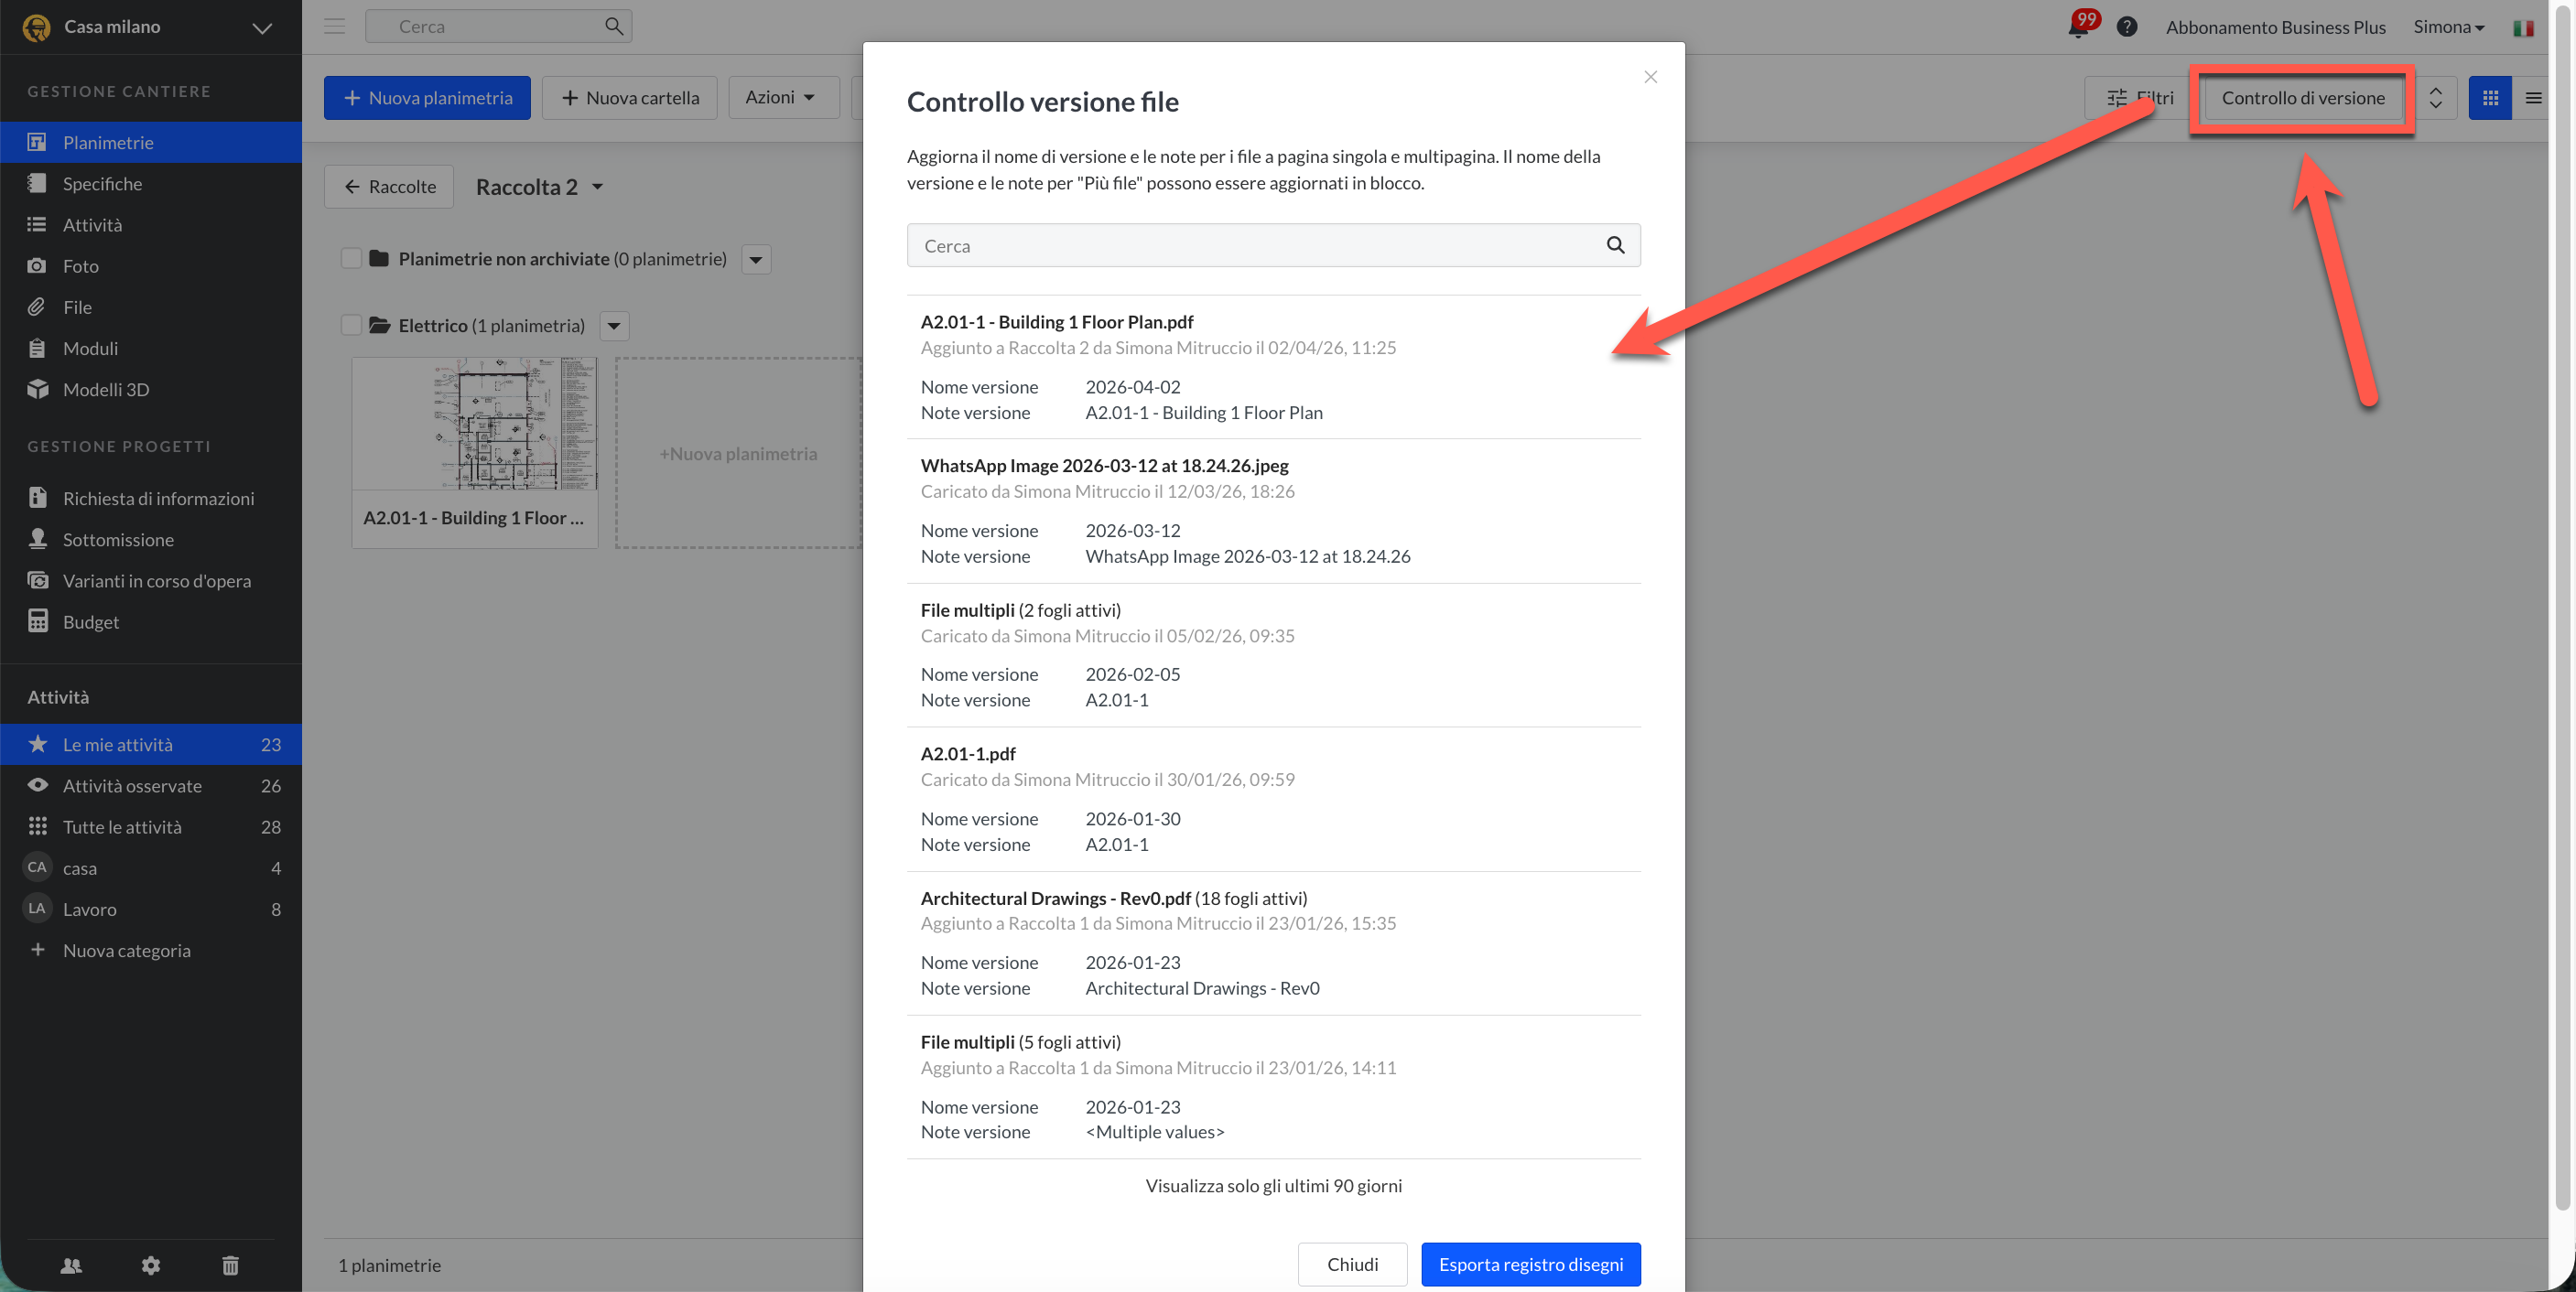Open the Azioni dropdown

point(782,97)
